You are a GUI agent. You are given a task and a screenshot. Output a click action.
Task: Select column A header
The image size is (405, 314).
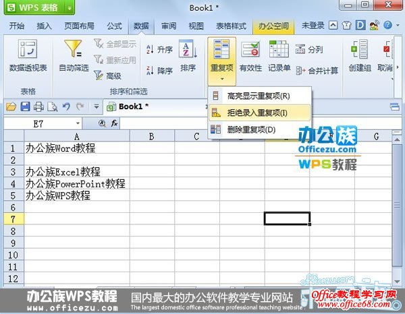pos(77,136)
